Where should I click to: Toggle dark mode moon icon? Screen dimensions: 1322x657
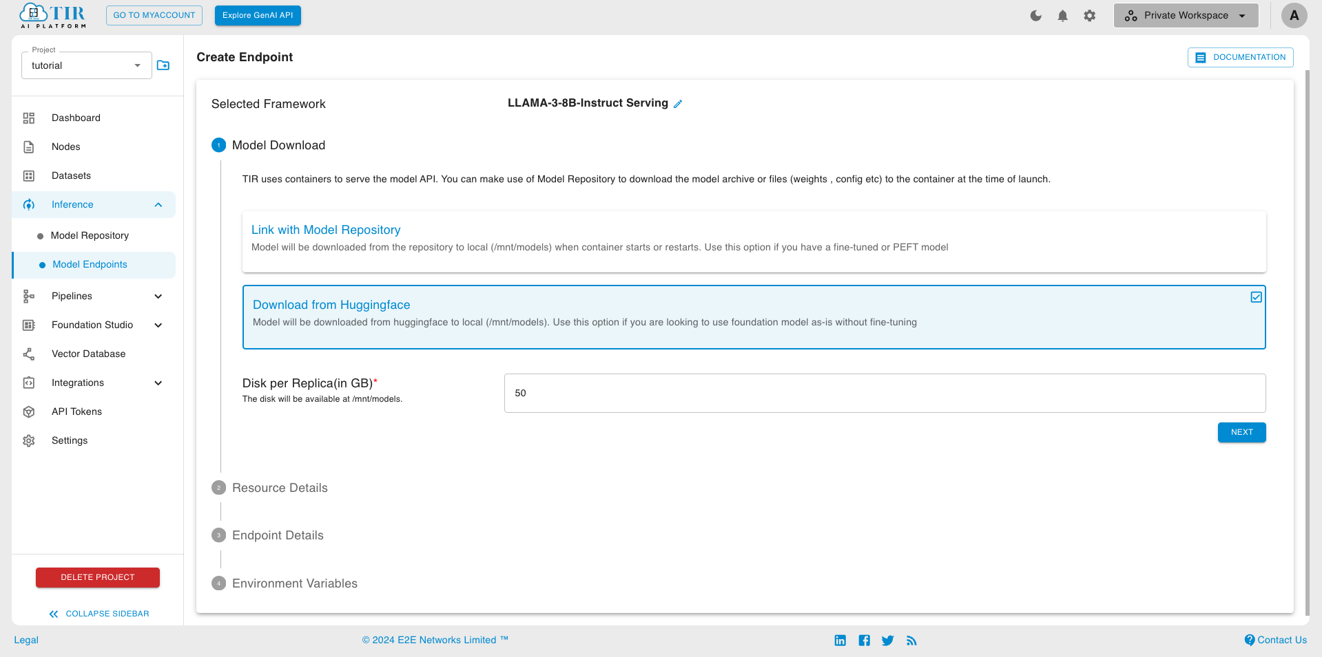pos(1035,15)
